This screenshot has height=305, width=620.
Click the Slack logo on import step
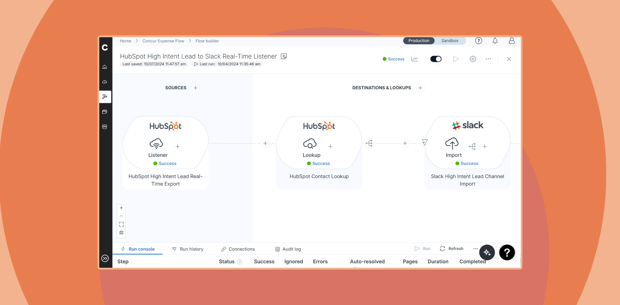(467, 125)
